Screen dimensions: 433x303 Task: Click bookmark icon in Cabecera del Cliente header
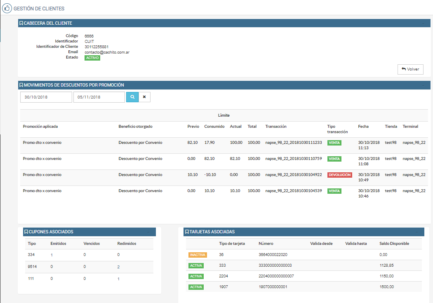21,23
